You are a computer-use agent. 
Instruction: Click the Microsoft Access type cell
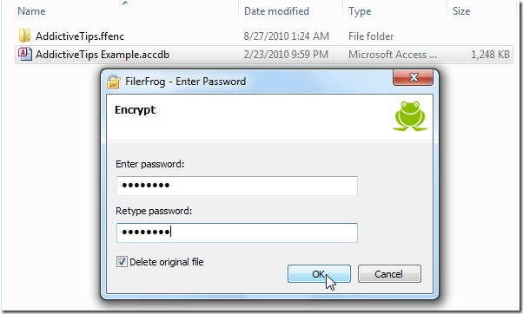coord(393,55)
